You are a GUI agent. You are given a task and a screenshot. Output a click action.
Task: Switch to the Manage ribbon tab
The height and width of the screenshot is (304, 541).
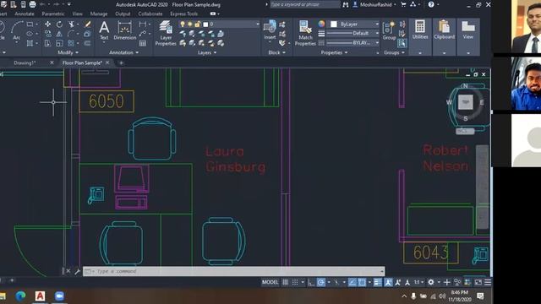(99, 14)
